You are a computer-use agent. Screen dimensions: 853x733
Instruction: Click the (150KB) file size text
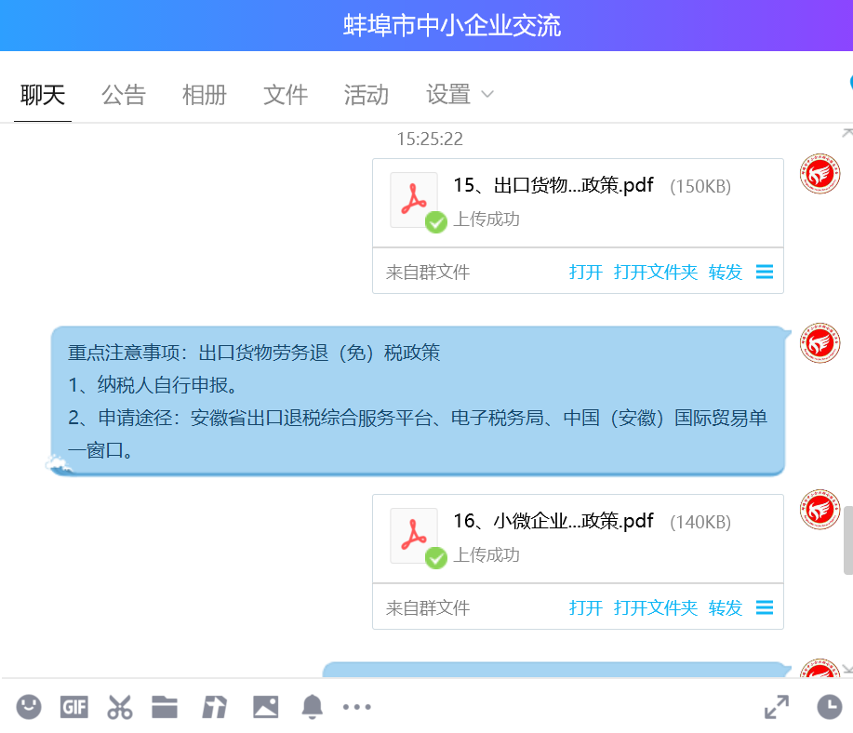[x=700, y=186]
